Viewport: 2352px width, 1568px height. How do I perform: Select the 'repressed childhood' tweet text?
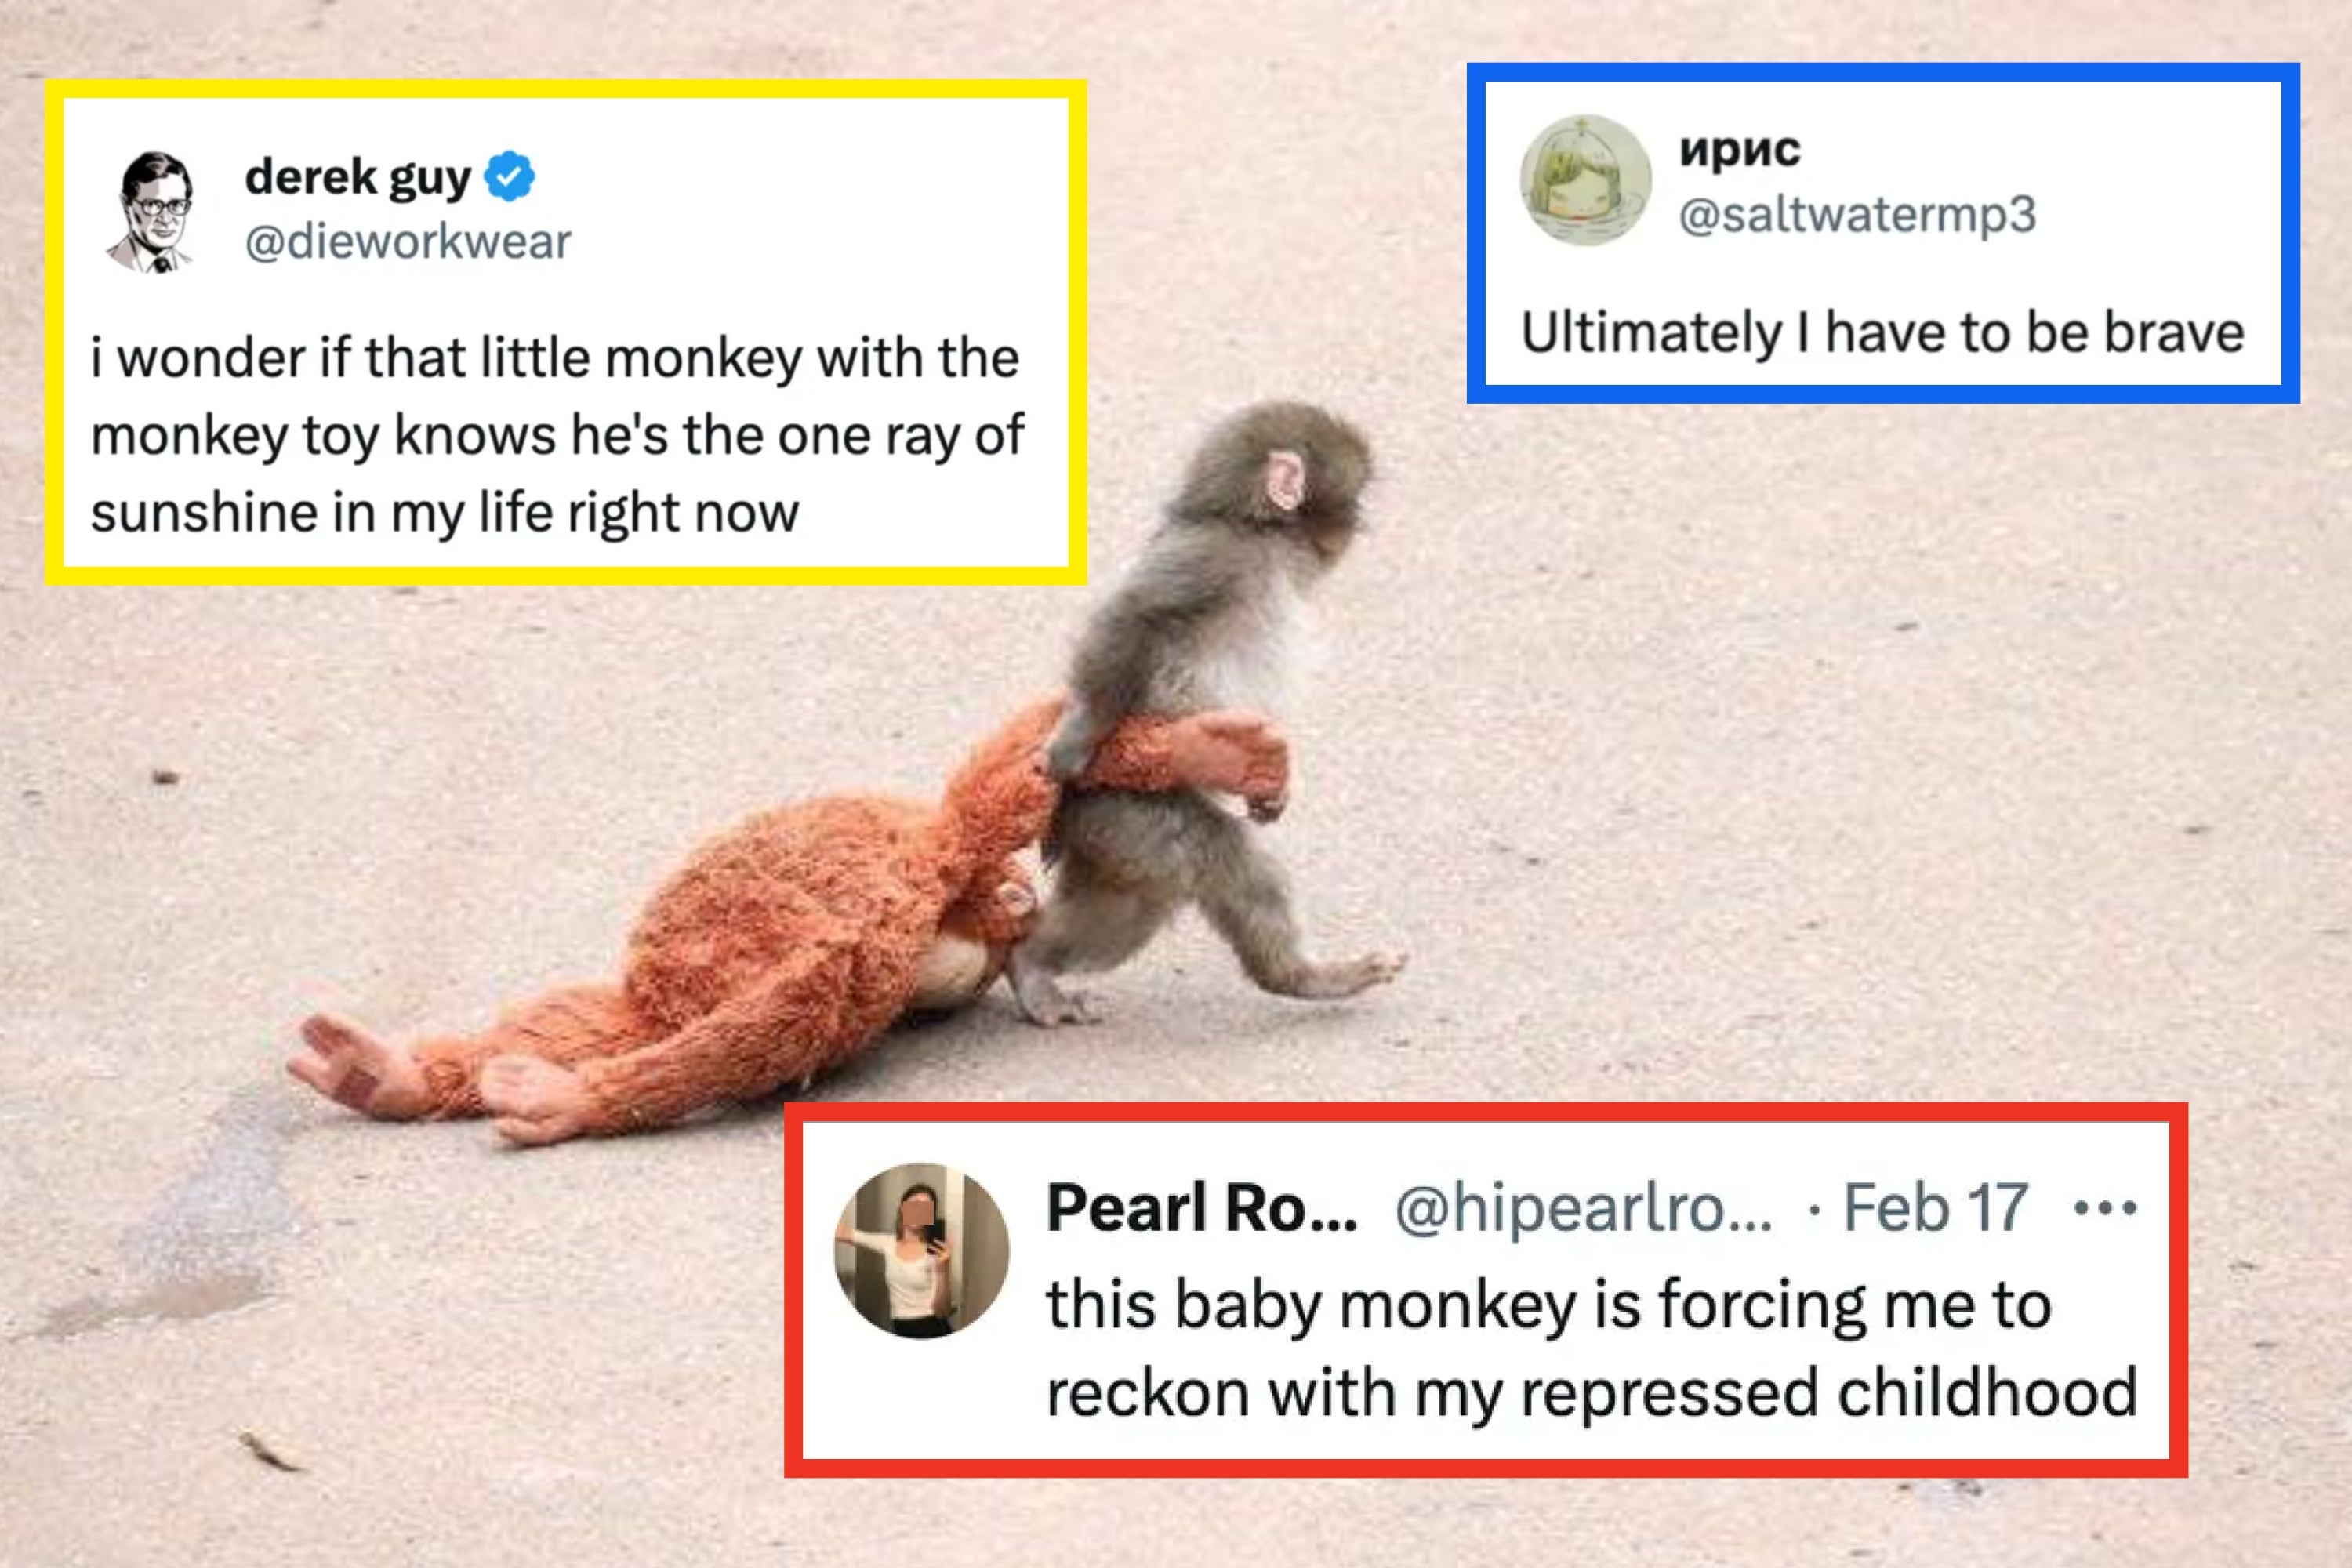click(x=1590, y=1348)
